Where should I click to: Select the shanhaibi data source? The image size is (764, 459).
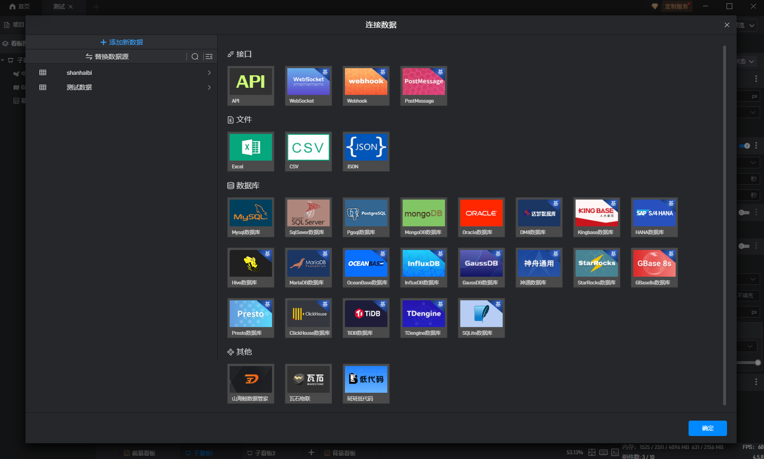[x=121, y=73]
